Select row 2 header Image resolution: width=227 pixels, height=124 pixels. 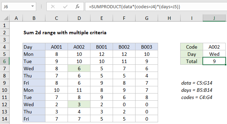pos(4,33)
